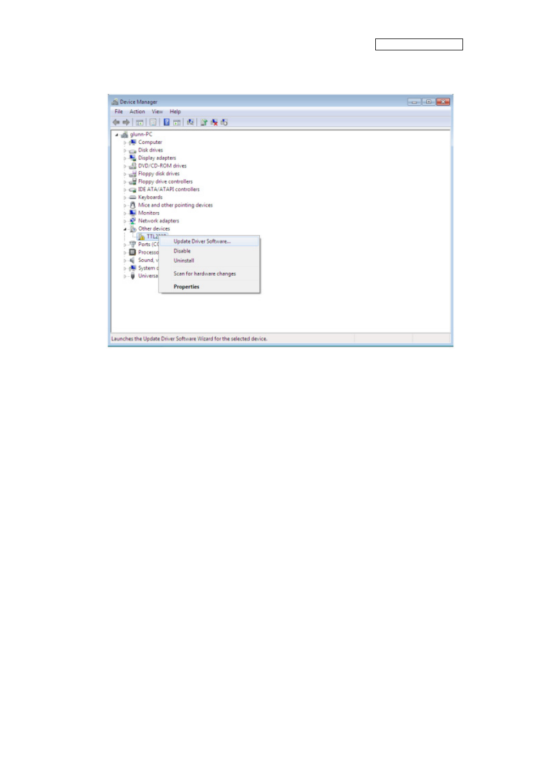540x764 pixels.
Task: Expand the Universal Serial Bus node arrow
Action: [125, 276]
